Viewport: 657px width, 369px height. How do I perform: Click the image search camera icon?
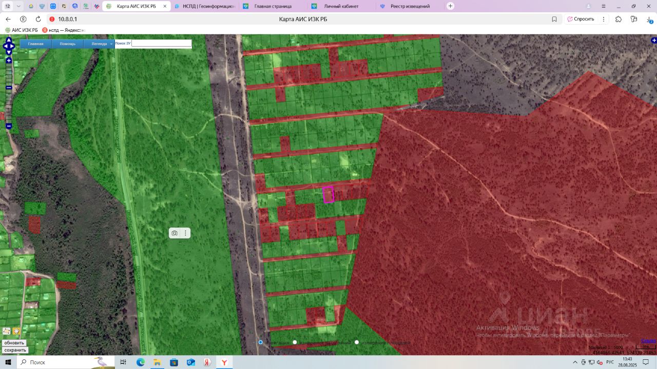[x=175, y=233]
